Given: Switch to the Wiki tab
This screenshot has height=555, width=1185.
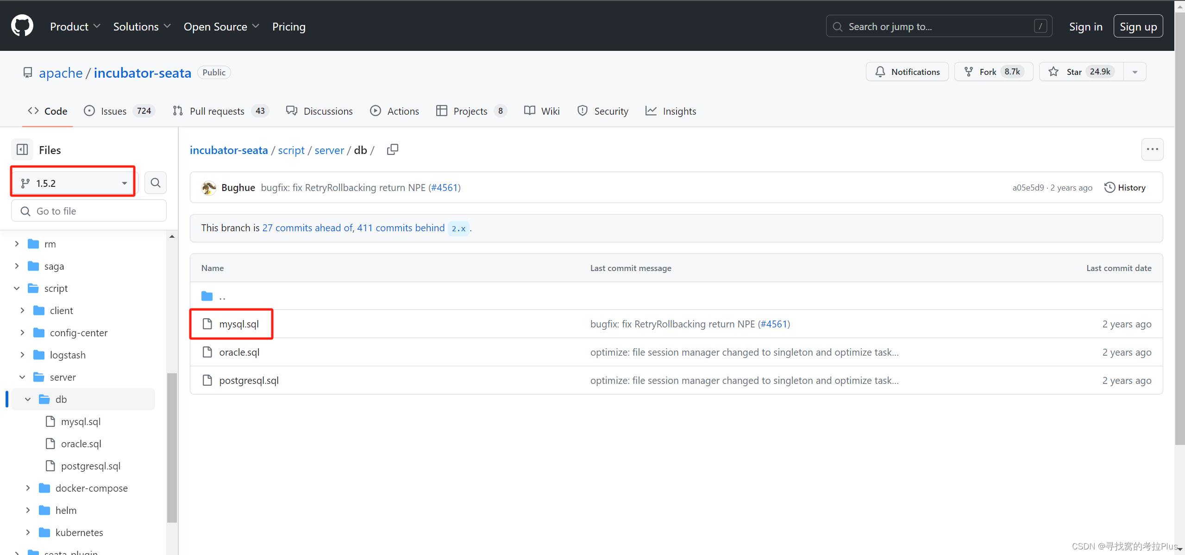Looking at the screenshot, I should click(x=542, y=111).
